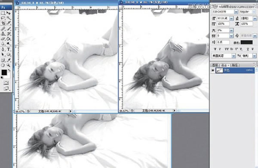Select the Lasso tool
Screen dimensions: 258x168
click(3, 18)
